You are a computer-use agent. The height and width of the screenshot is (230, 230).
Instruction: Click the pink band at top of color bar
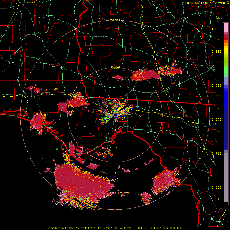pos(226,27)
